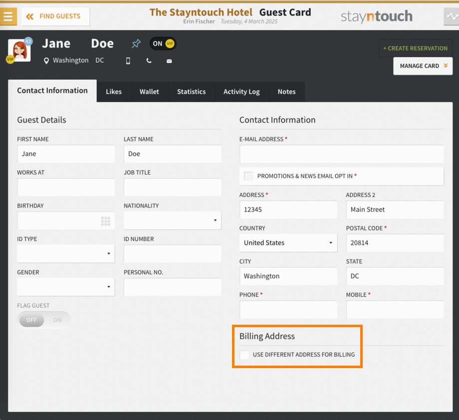The width and height of the screenshot is (459, 420).
Task: Click the Postal Code field showing 20814
Action: pos(395,243)
